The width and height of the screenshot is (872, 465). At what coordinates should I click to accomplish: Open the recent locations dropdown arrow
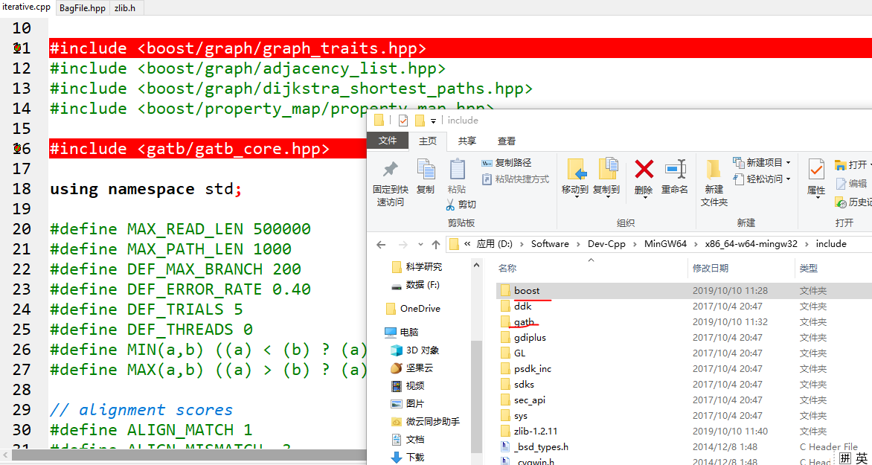pyautogui.click(x=421, y=244)
